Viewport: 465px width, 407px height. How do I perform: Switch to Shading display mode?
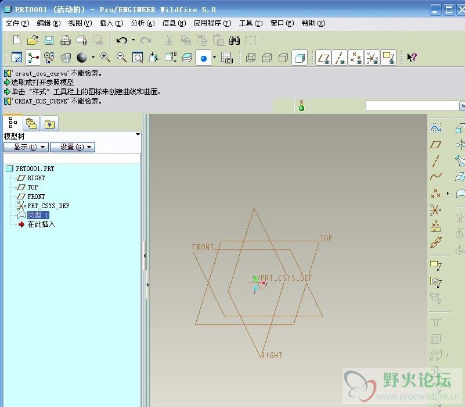pyautogui.click(x=300, y=58)
